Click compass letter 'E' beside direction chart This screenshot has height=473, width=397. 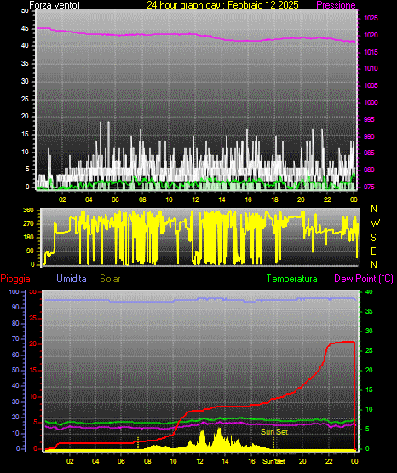pos(373,251)
